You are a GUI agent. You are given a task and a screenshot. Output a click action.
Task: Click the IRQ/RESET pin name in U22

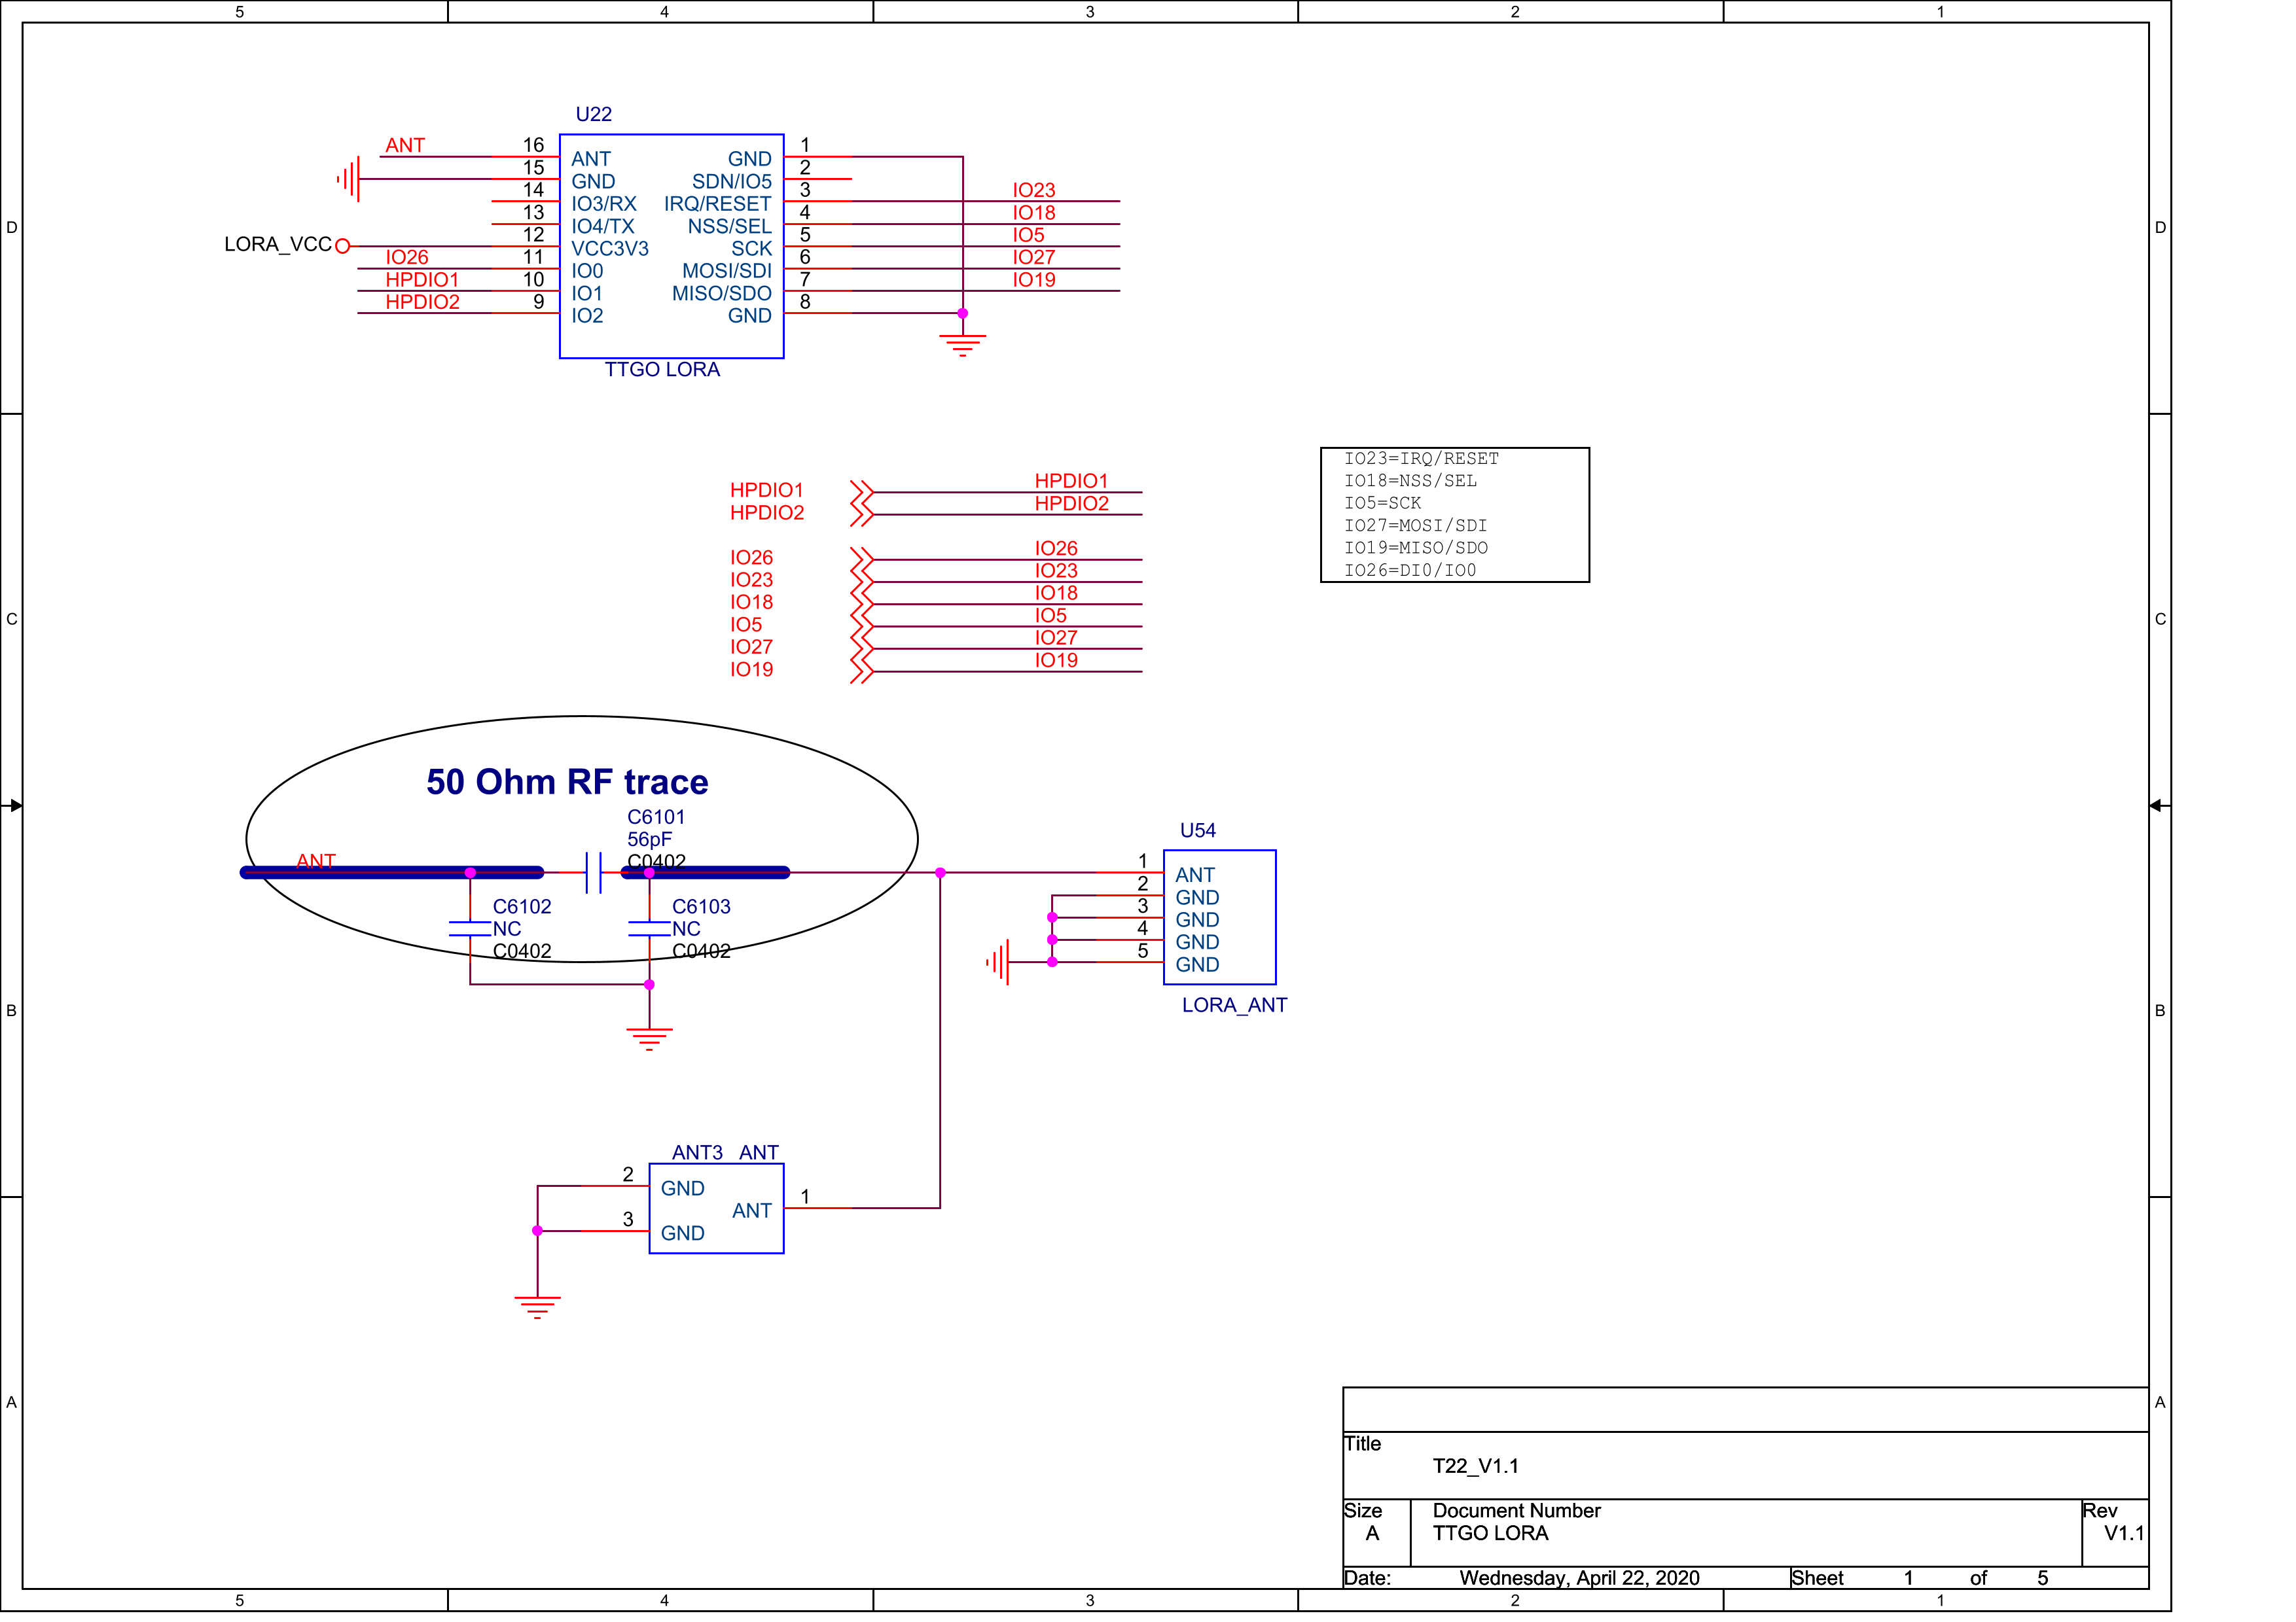718,204
